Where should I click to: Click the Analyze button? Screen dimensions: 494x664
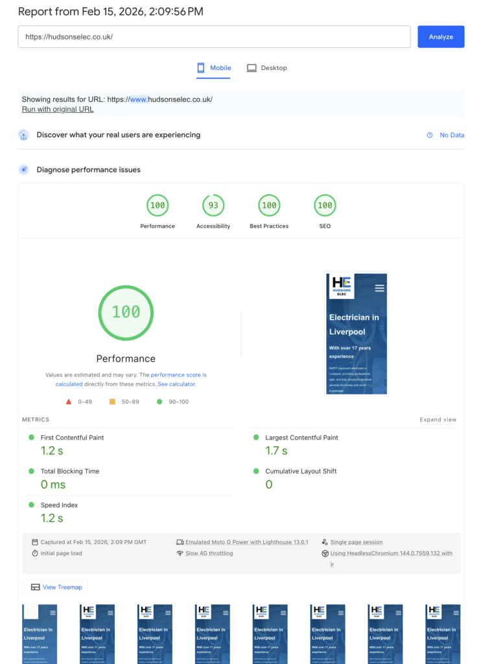(441, 37)
